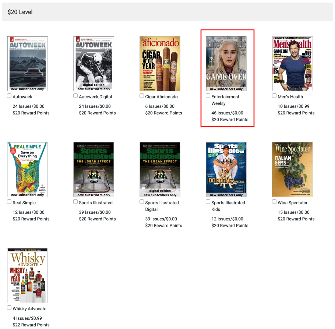Click the Whisky Advocate label

coord(29,309)
